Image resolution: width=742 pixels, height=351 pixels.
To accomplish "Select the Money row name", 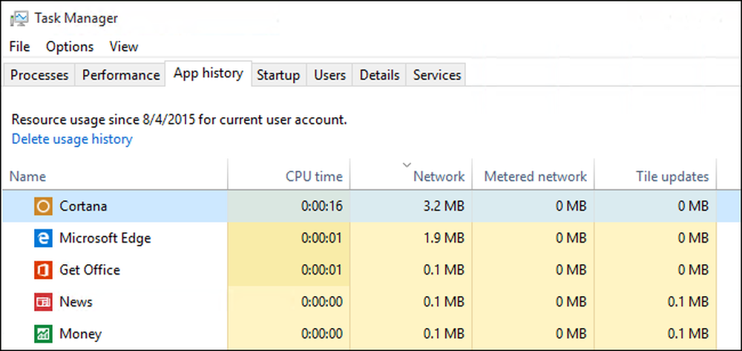I will click(80, 334).
